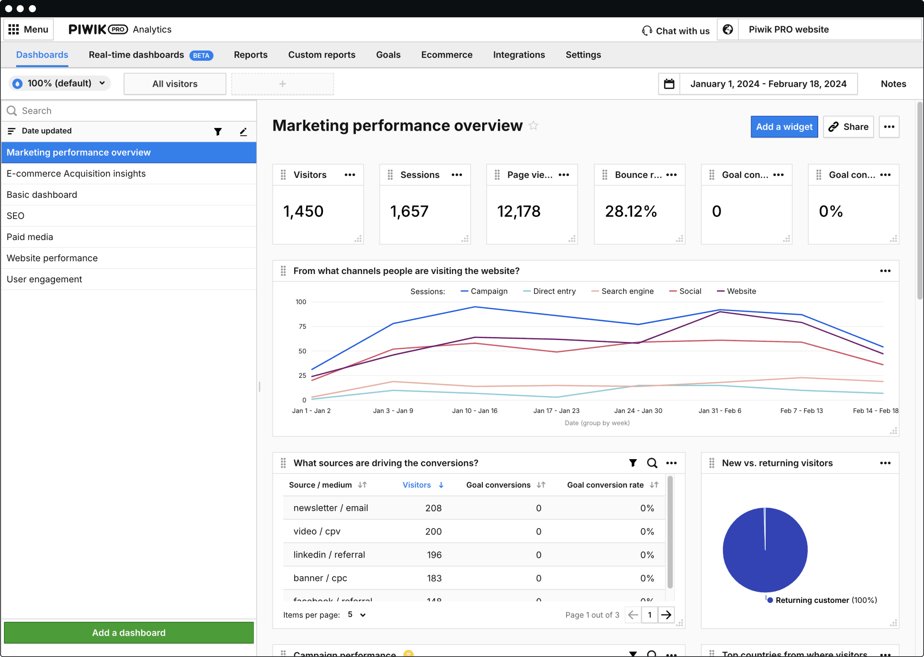Switch to the Ecommerce tab
This screenshot has width=924, height=657.
tap(446, 54)
